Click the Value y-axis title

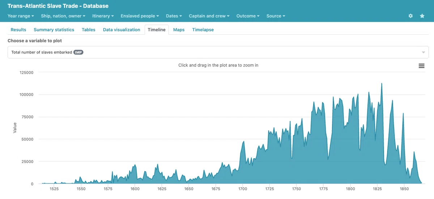click(x=15, y=128)
